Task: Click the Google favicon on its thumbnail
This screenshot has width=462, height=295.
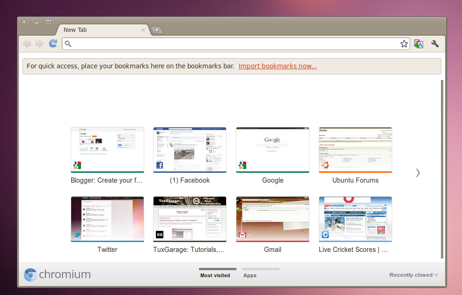Action: coord(242,165)
